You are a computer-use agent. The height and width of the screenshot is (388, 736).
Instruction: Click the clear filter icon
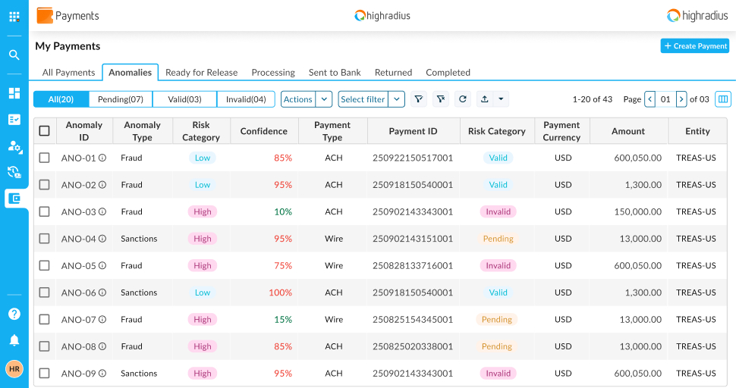tap(440, 99)
